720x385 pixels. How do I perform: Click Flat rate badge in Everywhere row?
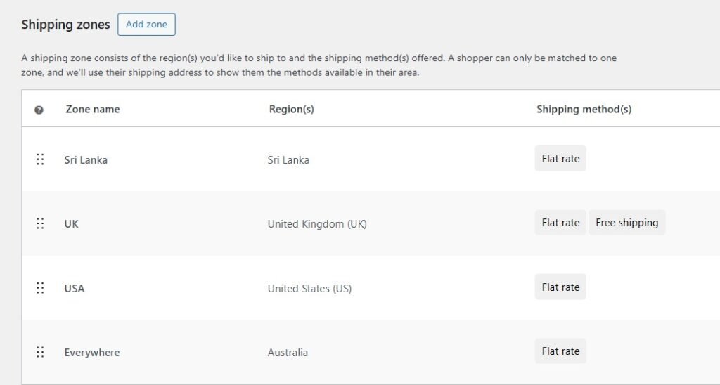[x=560, y=351]
